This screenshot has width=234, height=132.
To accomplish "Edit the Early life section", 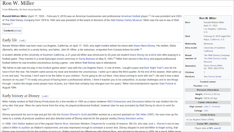I will click(22, 40).
